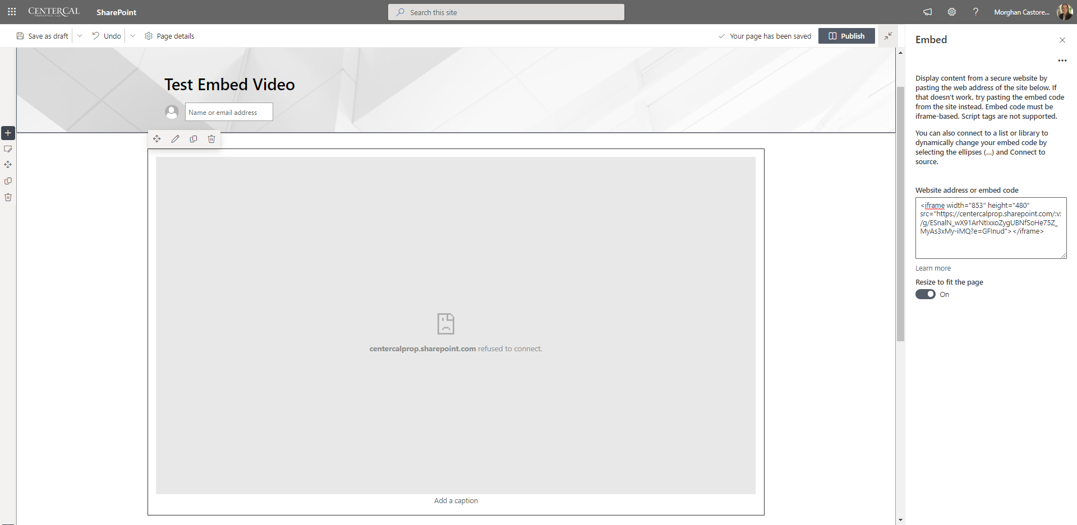Image resolution: width=1077 pixels, height=525 pixels.
Task: Select the delete section trash icon
Action: [8, 197]
